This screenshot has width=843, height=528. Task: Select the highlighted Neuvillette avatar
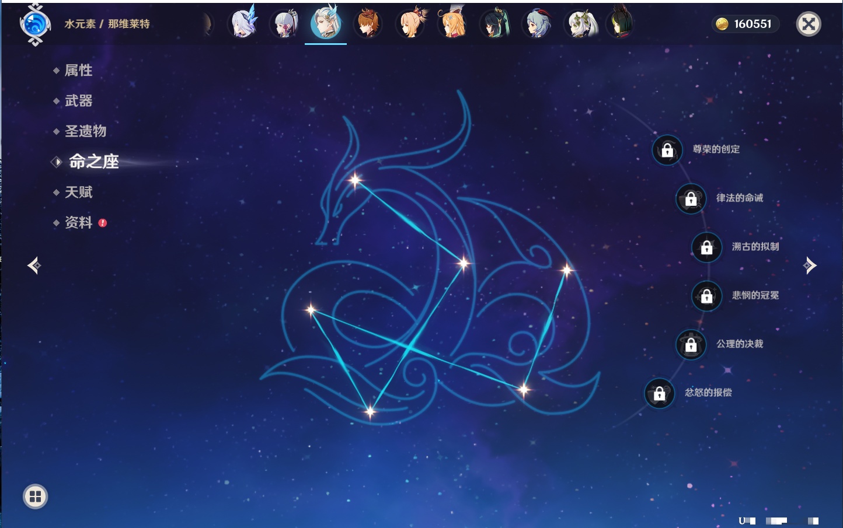326,22
